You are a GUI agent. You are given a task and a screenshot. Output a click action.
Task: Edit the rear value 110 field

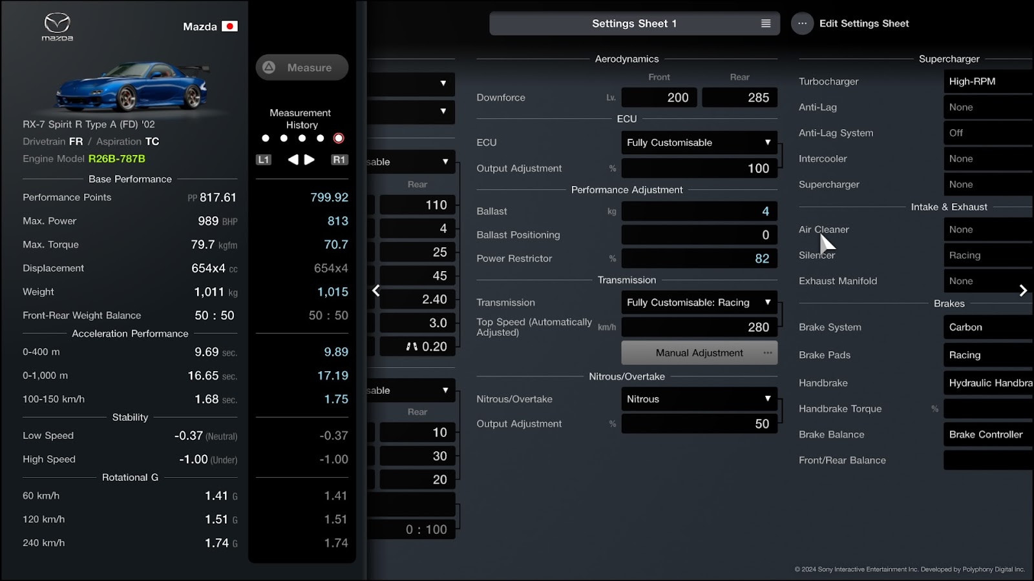pos(417,205)
